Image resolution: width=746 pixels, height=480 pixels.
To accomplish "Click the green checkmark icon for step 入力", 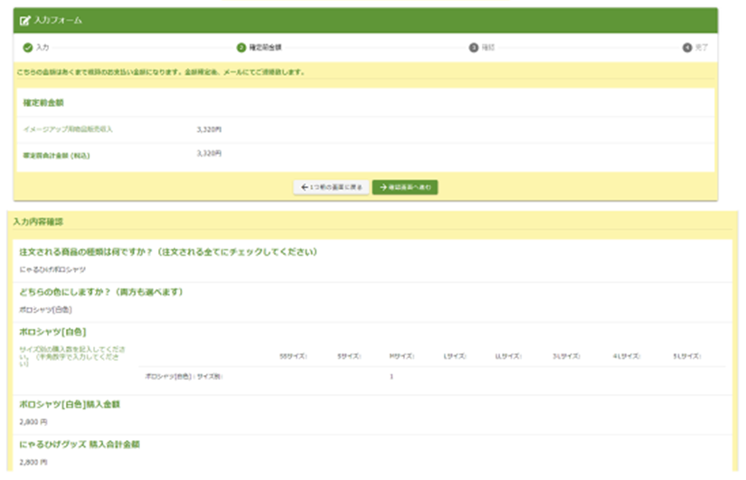I will point(28,47).
